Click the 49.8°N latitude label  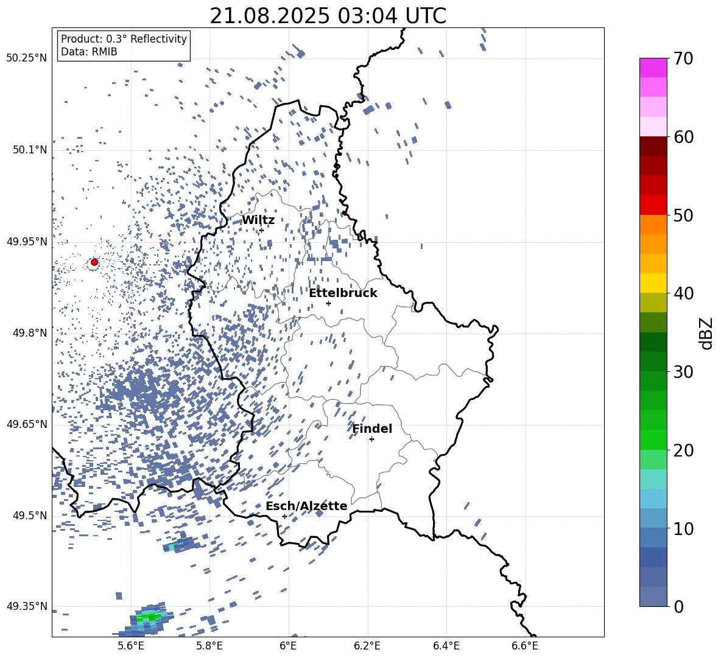pyautogui.click(x=30, y=333)
